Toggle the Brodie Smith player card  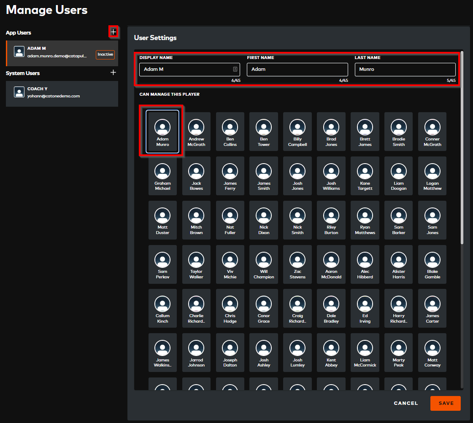[399, 132]
